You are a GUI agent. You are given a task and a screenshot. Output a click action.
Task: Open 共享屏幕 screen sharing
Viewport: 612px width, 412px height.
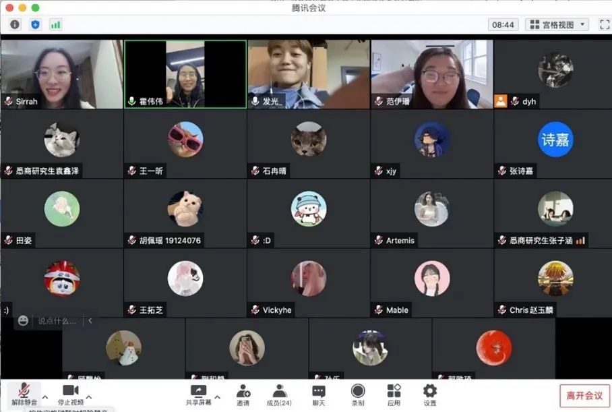198,394
